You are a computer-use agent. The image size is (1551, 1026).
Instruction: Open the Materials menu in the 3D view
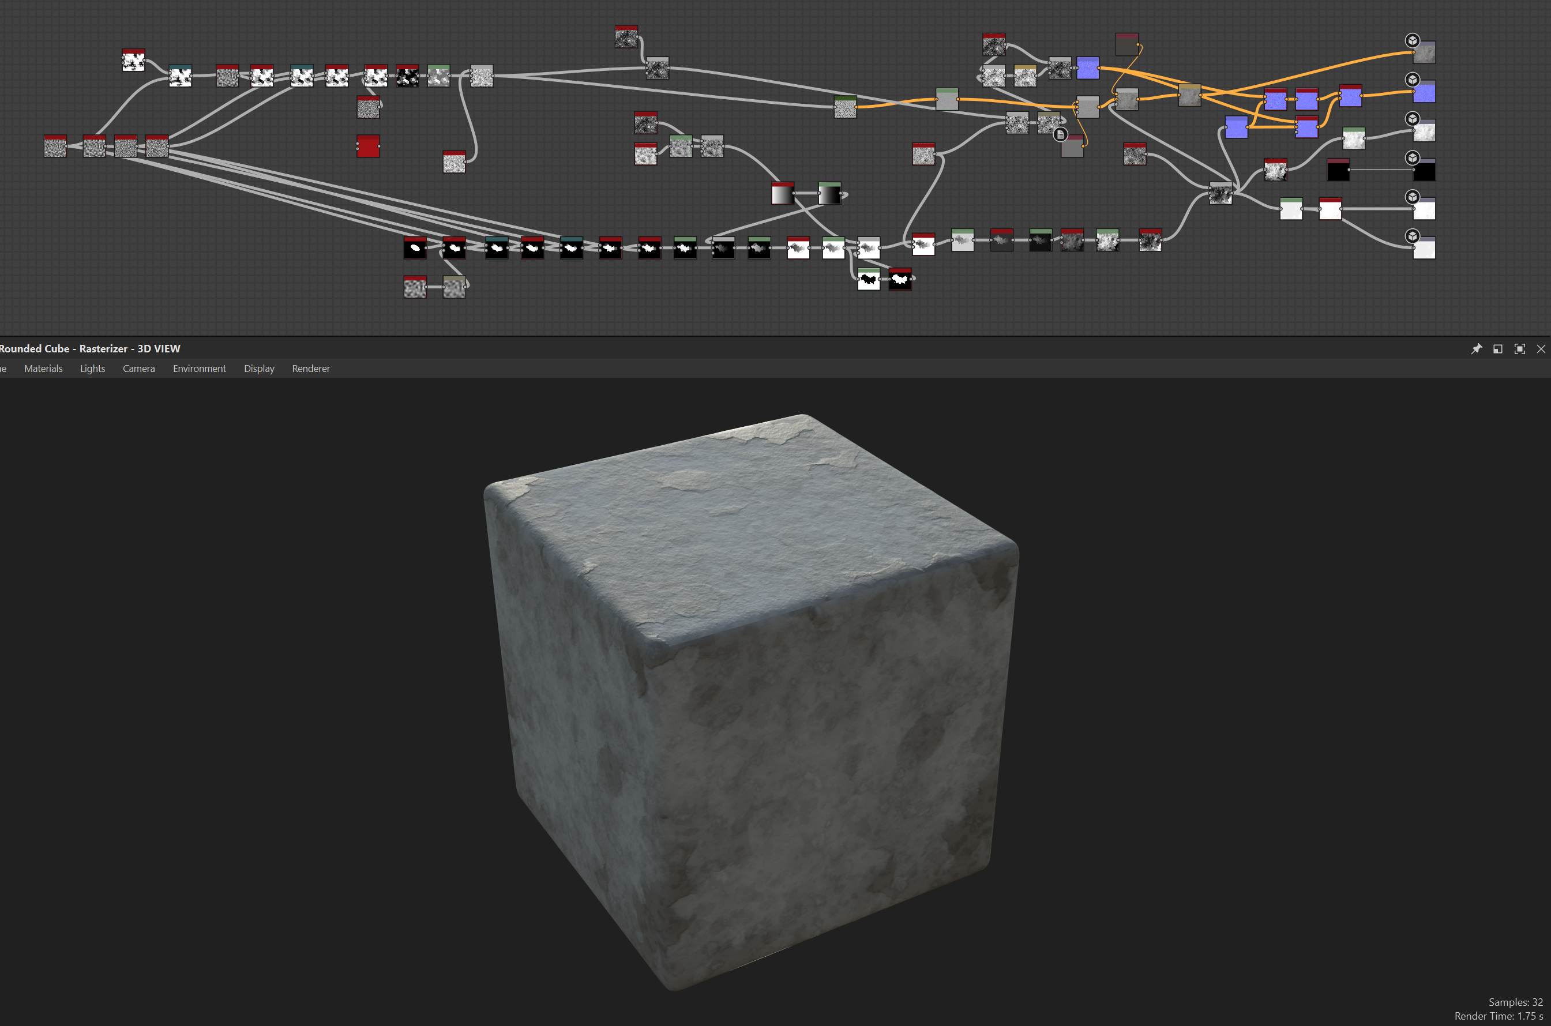click(x=43, y=369)
